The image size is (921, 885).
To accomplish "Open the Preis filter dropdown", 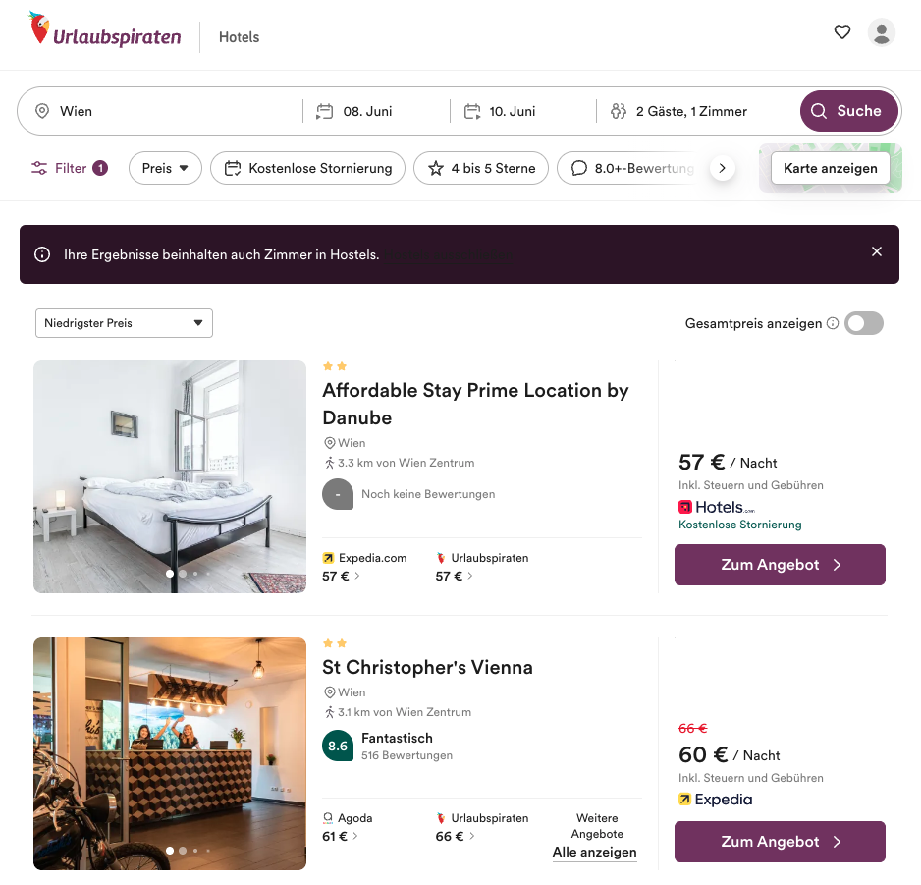I will click(x=165, y=168).
